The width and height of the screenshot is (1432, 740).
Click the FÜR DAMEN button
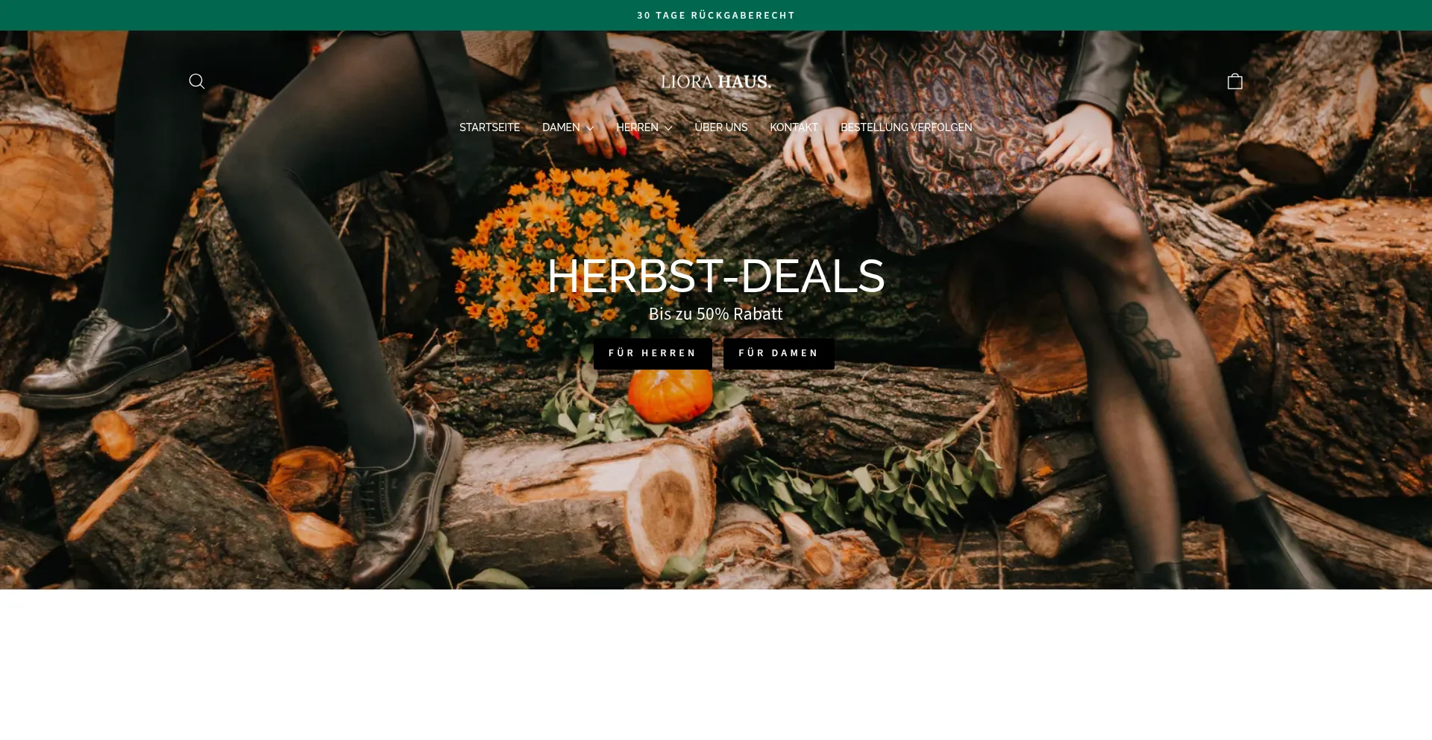coord(779,353)
